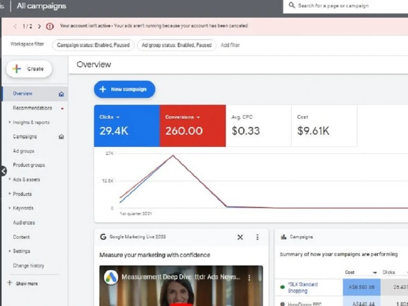Screen dimensions: 408x306
Task: Select the Cost metric card
Action: (324, 126)
